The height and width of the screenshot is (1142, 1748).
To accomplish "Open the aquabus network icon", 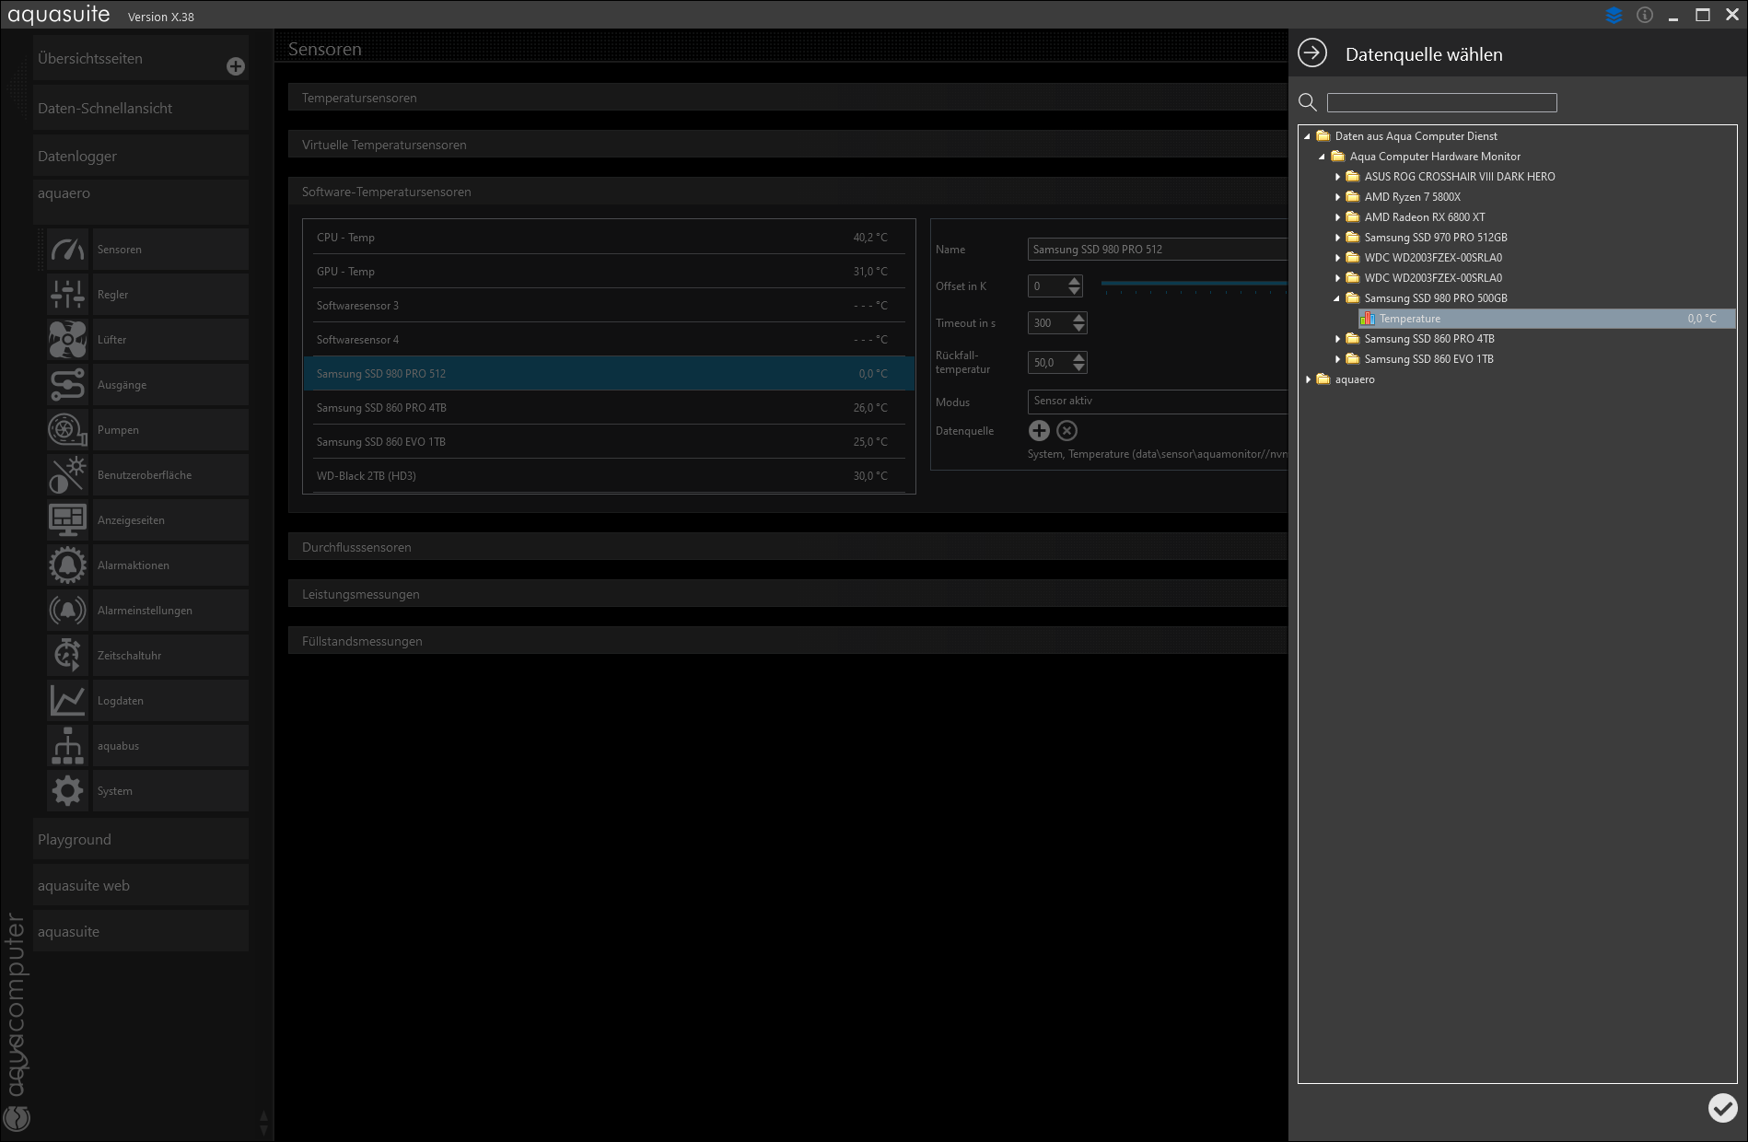I will (x=67, y=746).
